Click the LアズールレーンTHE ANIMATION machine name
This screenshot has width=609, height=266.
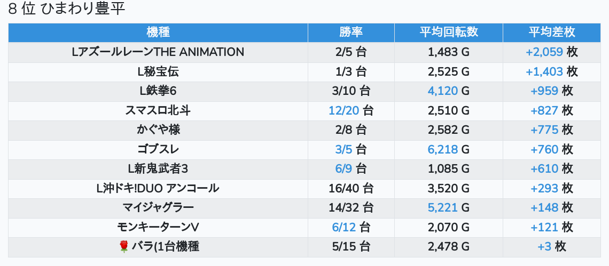click(x=158, y=52)
